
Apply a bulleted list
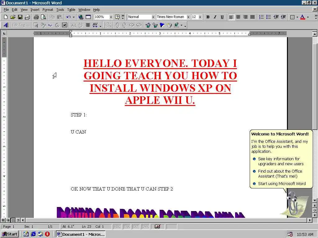point(269,17)
